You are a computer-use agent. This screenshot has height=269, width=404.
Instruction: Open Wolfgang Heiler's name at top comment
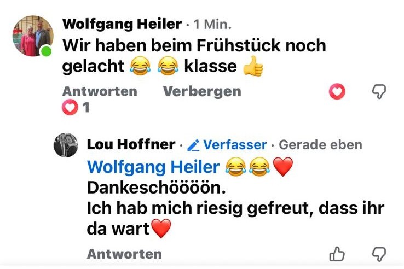[x=122, y=24]
